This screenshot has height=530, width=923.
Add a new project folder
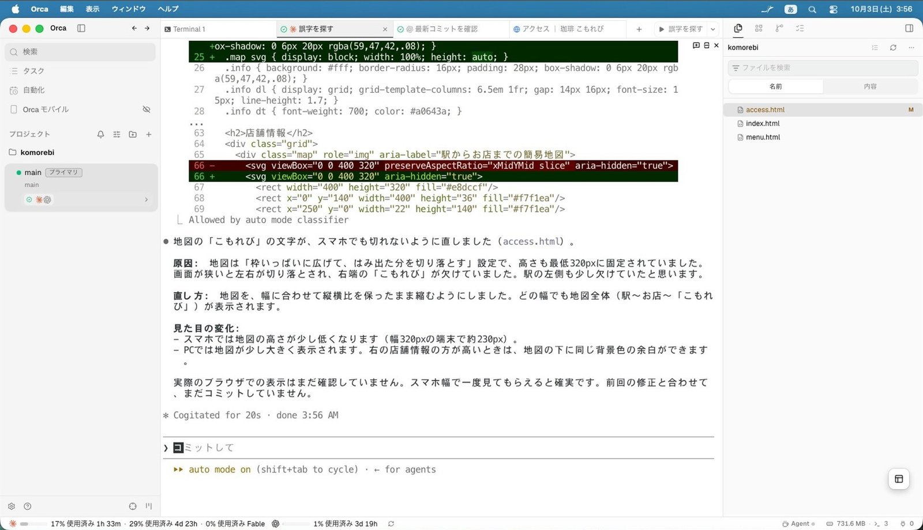click(133, 134)
